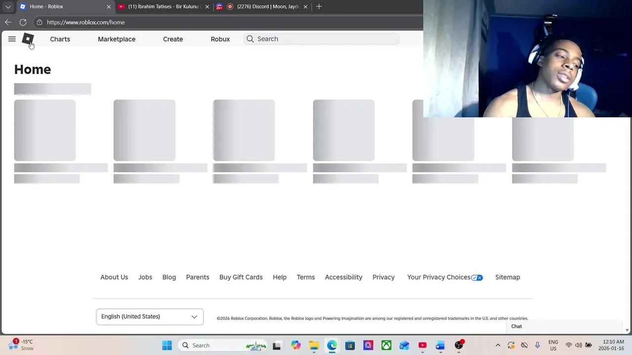Viewport: 632px width, 355px height.
Task: Expand the English (United States) language dropdown
Action: coord(150,317)
